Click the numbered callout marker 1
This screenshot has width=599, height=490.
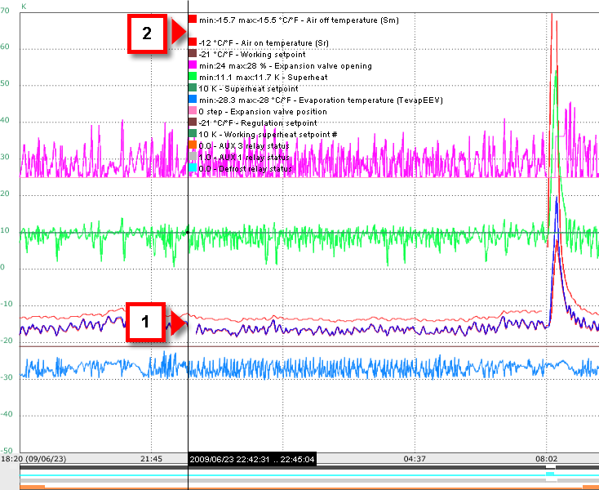coord(145,322)
